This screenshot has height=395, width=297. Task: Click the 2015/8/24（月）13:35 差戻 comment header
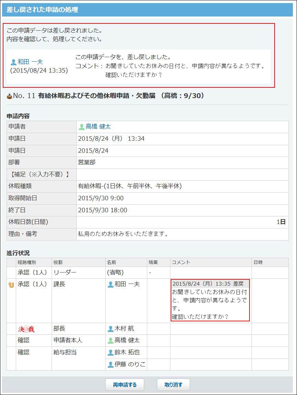(210, 284)
